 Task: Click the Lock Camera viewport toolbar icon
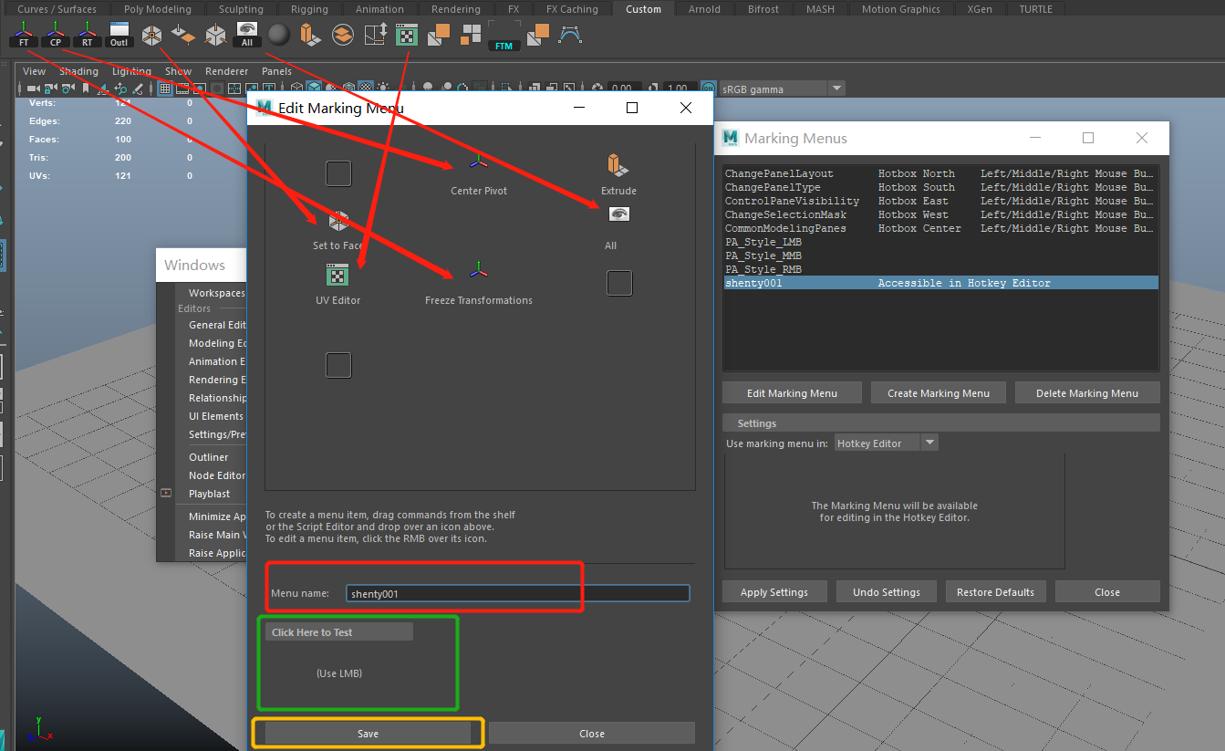(x=50, y=89)
